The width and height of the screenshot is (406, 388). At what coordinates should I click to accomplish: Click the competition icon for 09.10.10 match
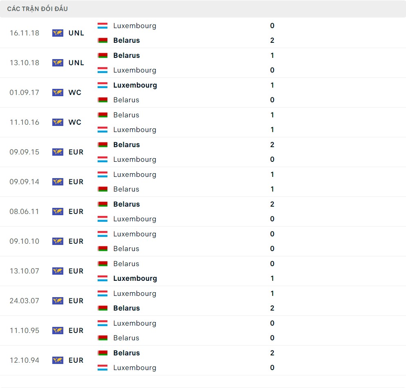[58, 241]
